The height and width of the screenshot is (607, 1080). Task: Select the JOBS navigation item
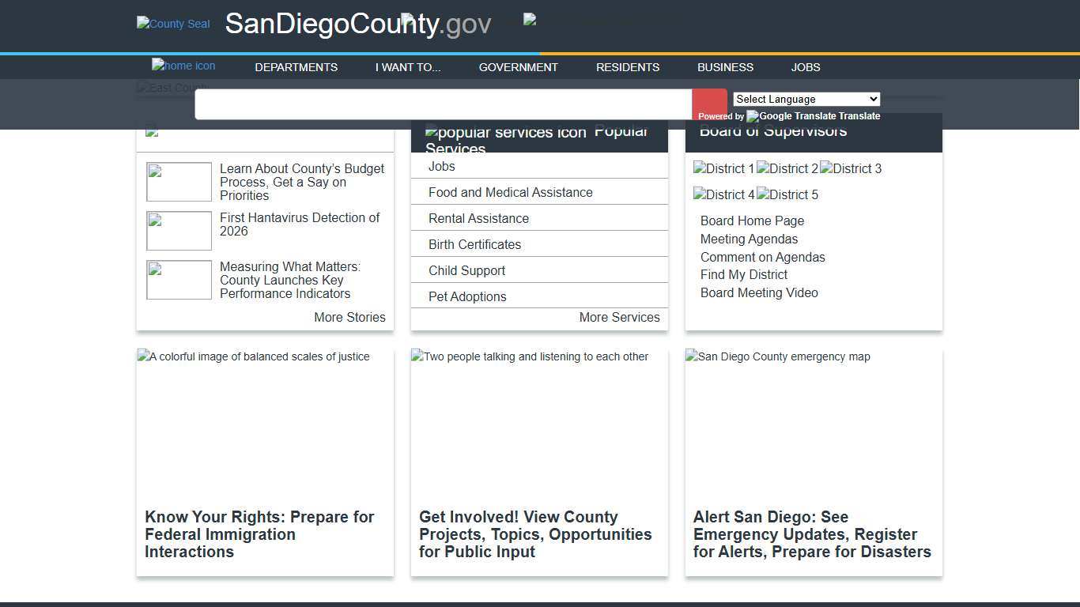click(806, 67)
